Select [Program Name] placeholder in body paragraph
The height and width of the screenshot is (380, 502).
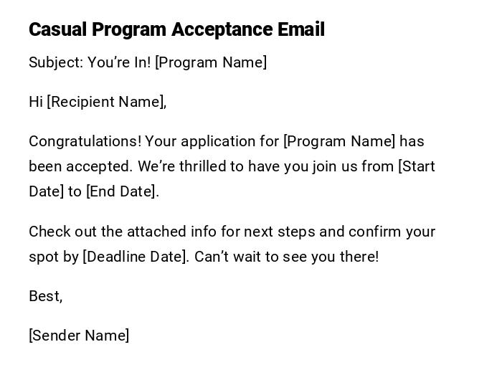(x=339, y=141)
